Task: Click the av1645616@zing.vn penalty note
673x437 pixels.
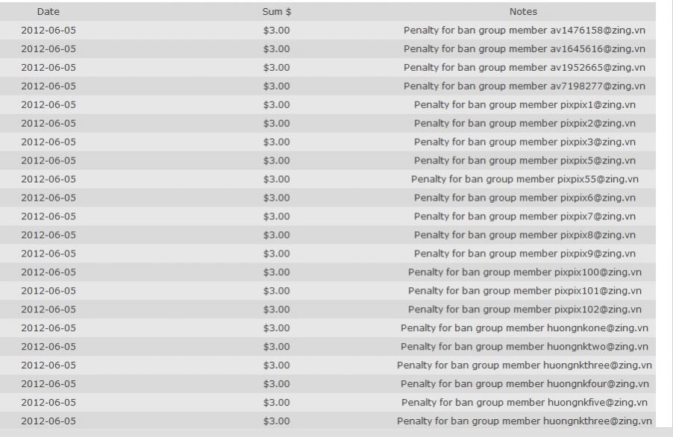Action: tap(525, 49)
